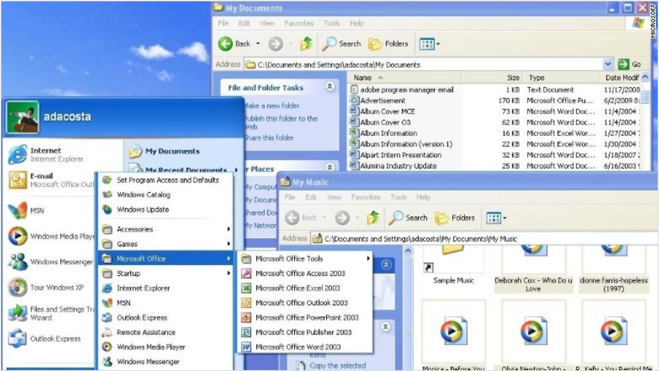
Task: Click the Windows Update icon
Action: pyautogui.click(x=107, y=209)
